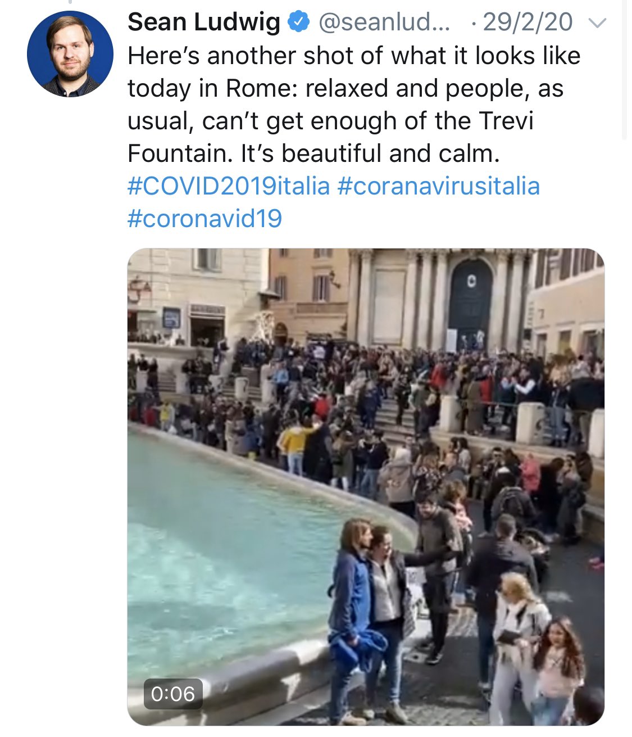
Task: Play the Trevi Fountain video
Action: (x=366, y=486)
